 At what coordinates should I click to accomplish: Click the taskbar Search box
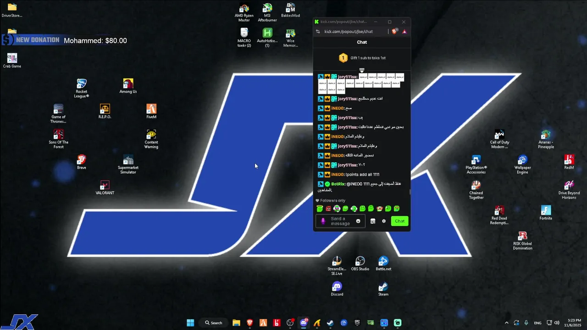click(214, 323)
